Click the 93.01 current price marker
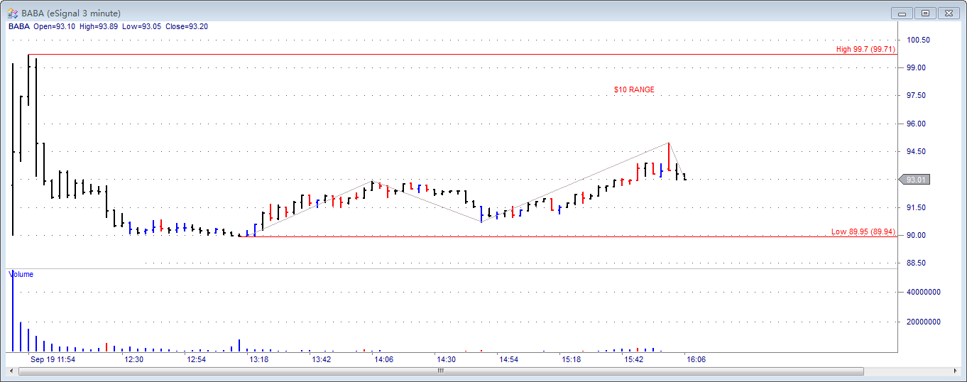Viewport: 967px width, 382px height. coord(915,180)
